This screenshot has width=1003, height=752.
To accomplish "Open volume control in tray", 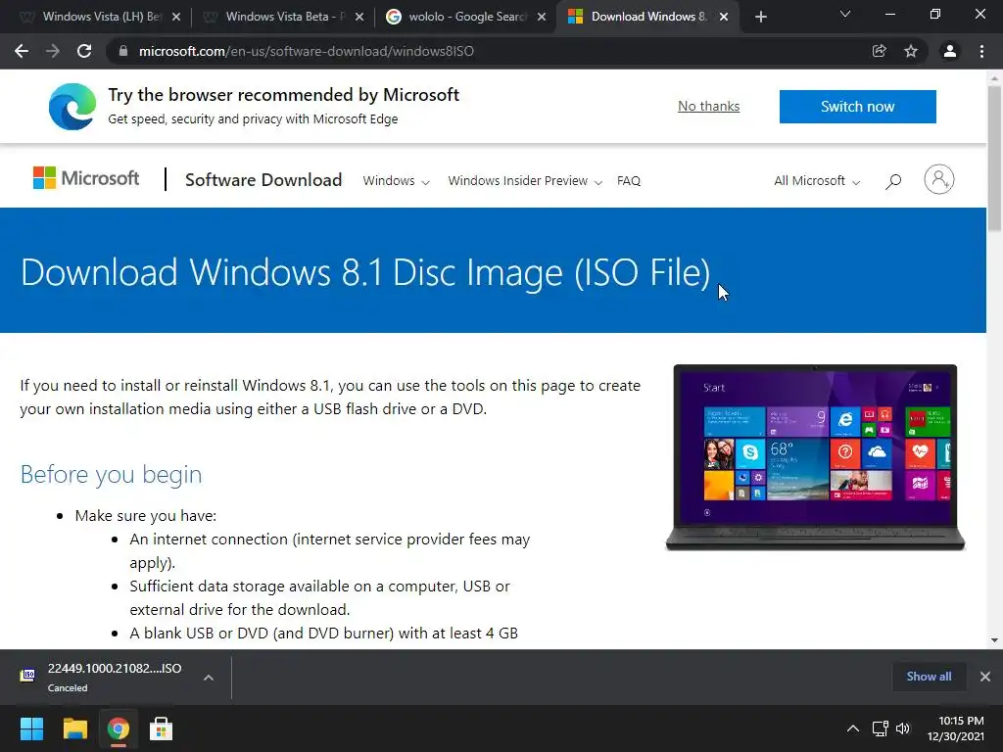I will pos(902,728).
